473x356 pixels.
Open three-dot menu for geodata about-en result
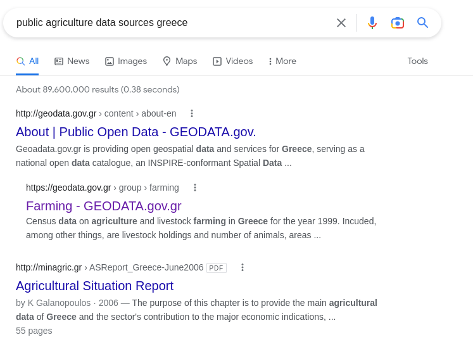coord(192,113)
